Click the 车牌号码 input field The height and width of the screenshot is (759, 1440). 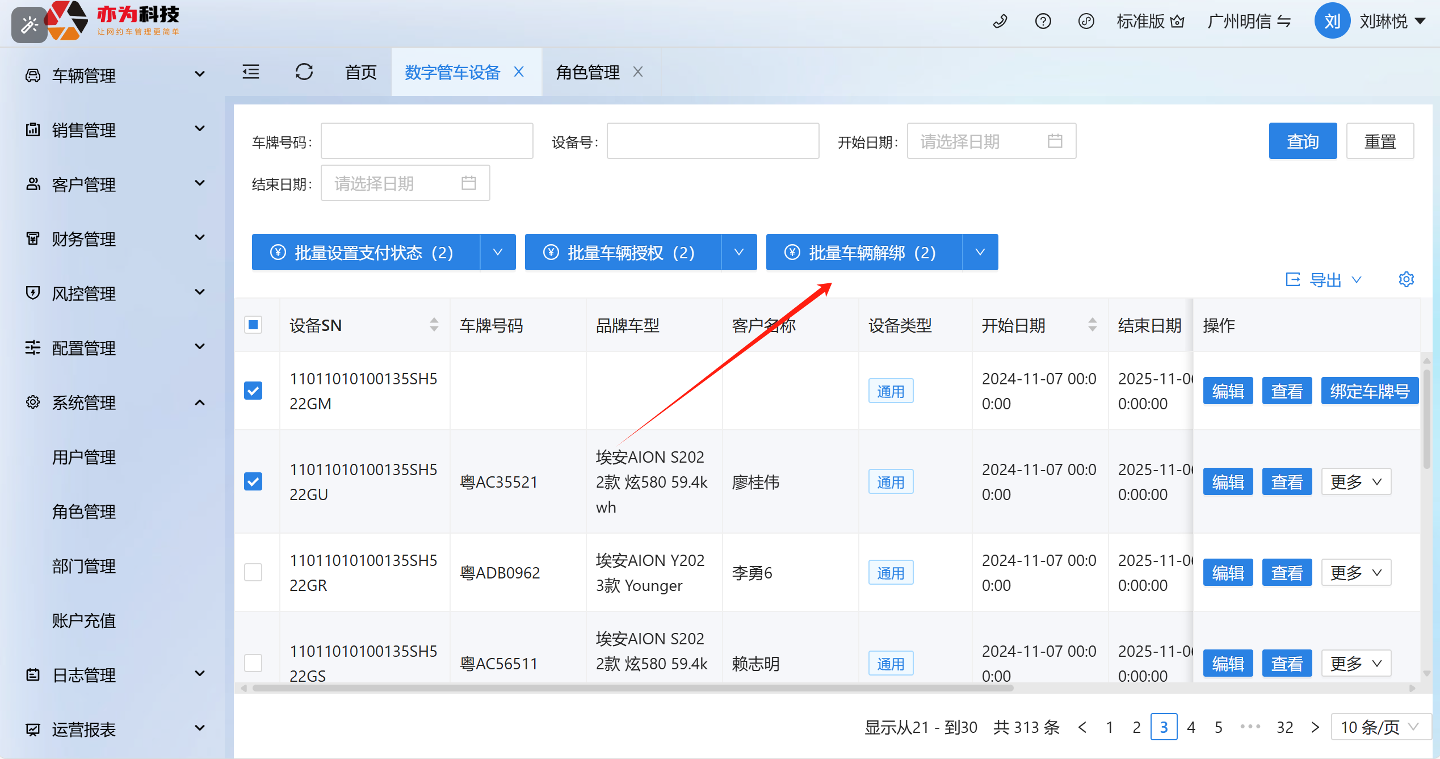point(426,141)
